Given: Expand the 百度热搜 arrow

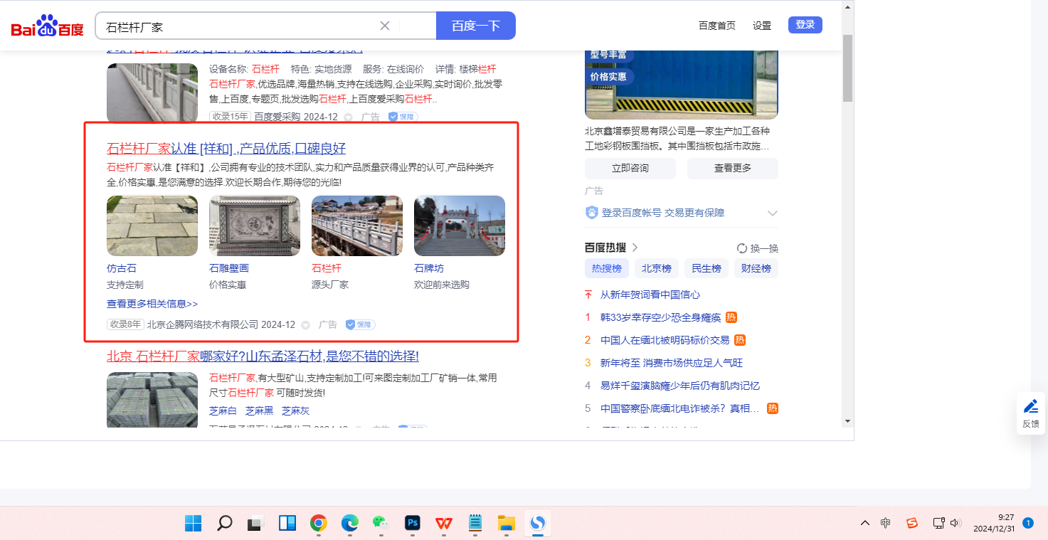Looking at the screenshot, I should 635,248.
